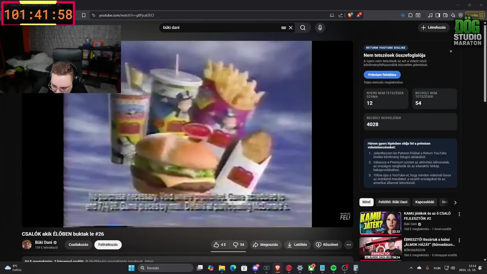
Task: Open the Windows Start menu
Action: (131, 268)
